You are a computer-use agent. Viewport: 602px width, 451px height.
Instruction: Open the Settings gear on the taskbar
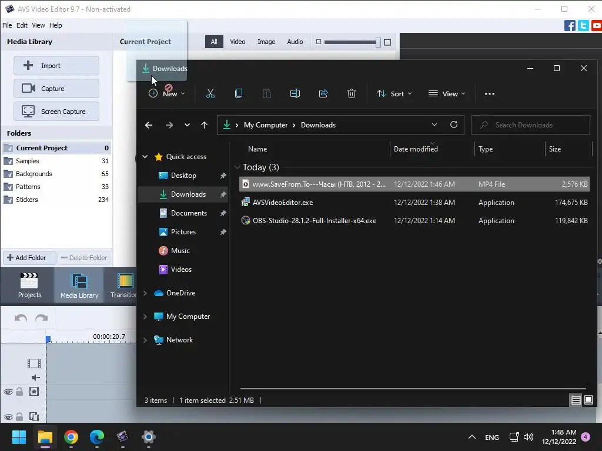(148, 437)
